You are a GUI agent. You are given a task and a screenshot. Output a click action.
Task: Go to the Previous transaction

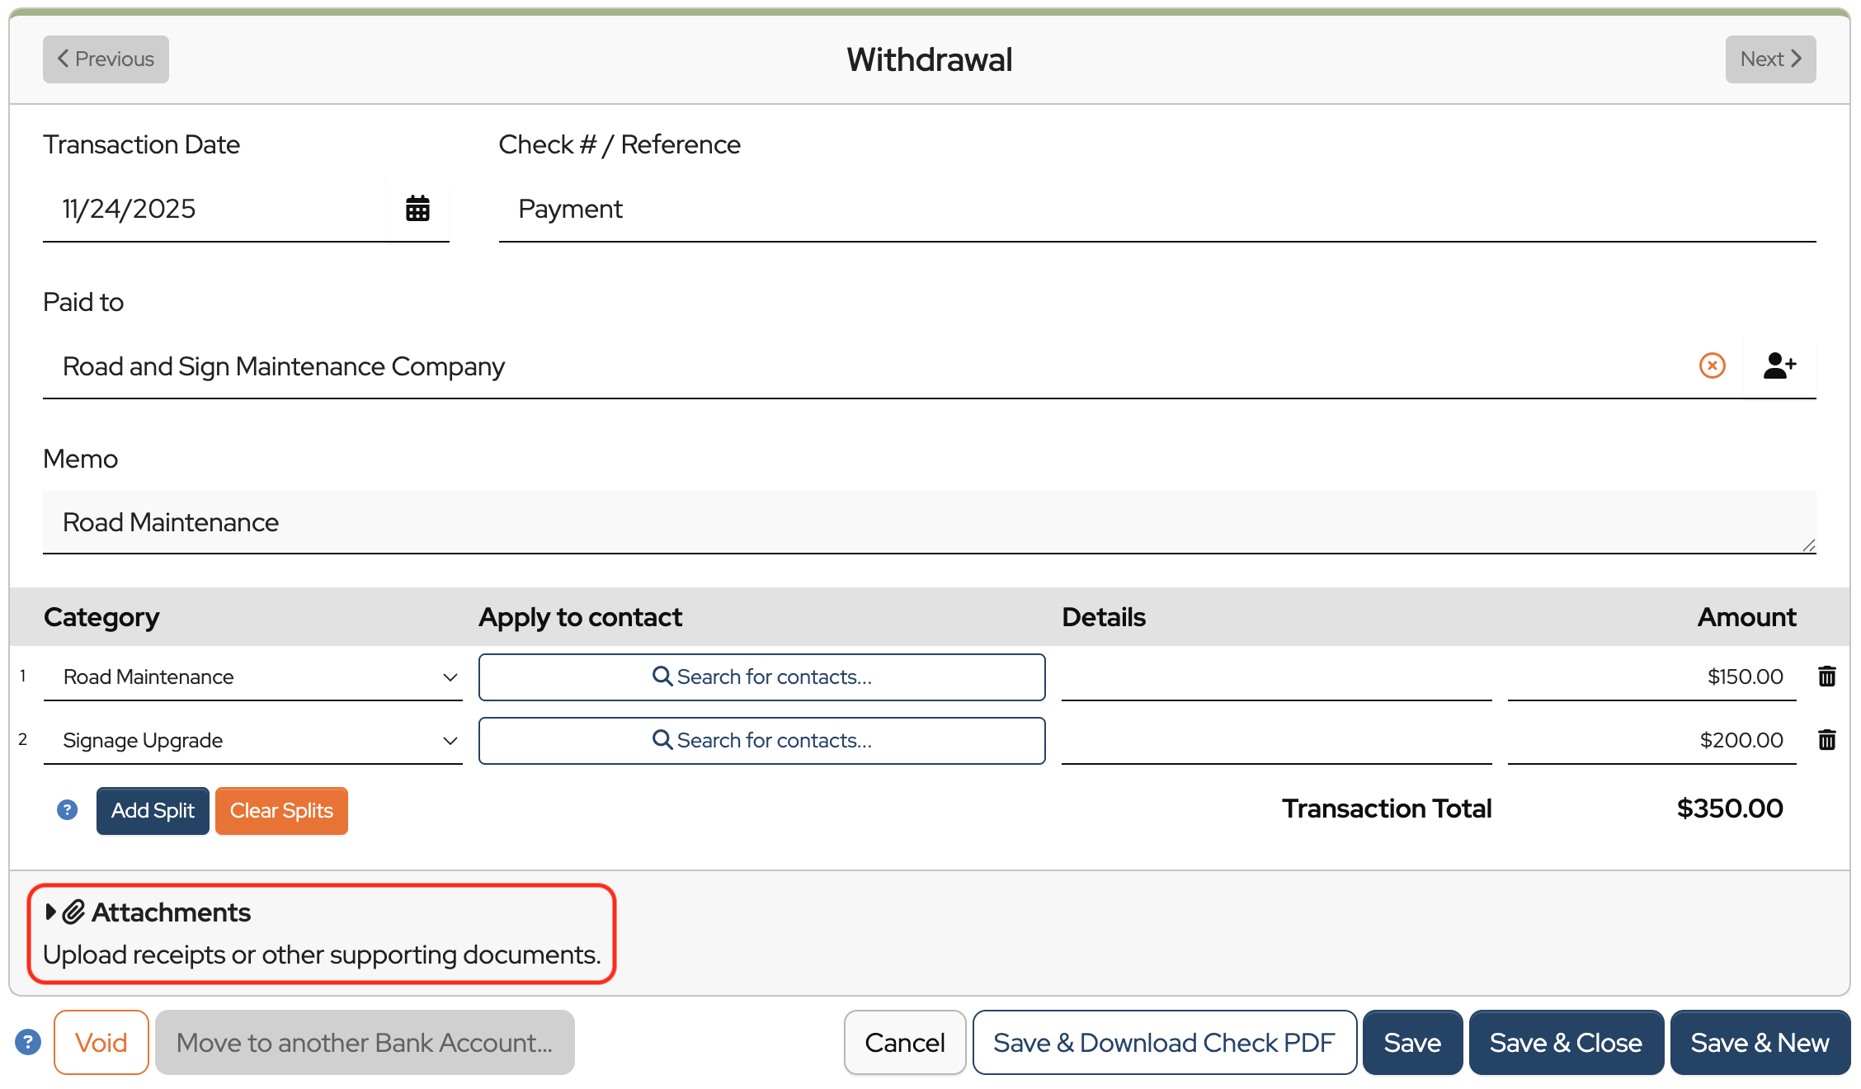[106, 59]
